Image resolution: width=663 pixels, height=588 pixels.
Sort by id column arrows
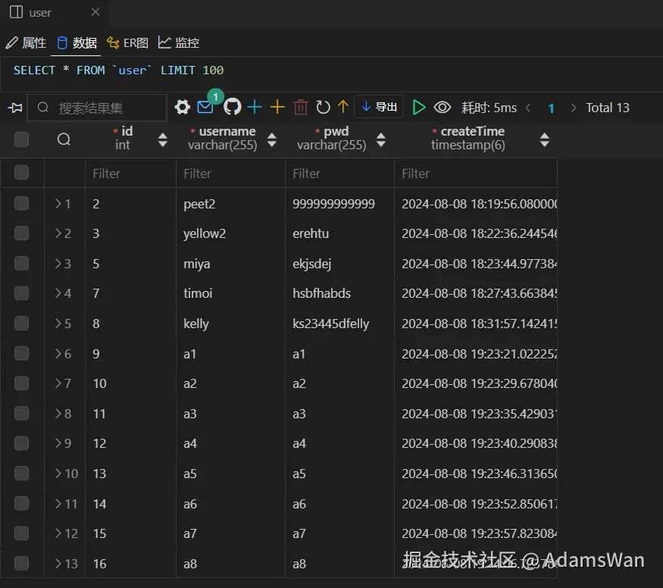click(x=162, y=139)
